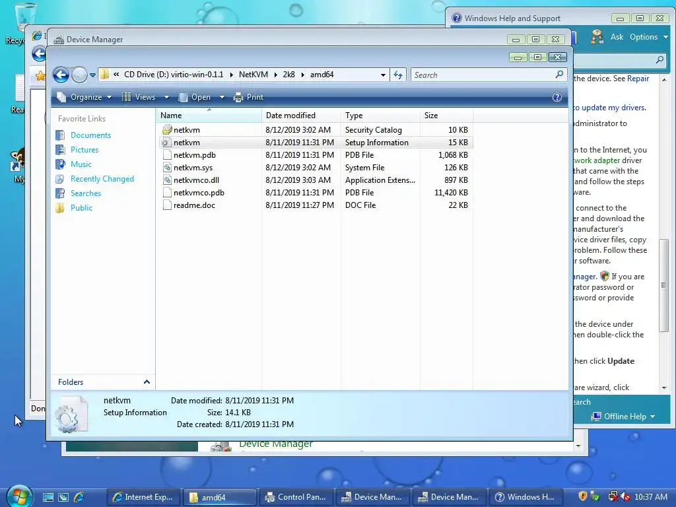Image resolution: width=676 pixels, height=507 pixels.
Task: Open the Views dropdown arrow
Action: pos(166,97)
